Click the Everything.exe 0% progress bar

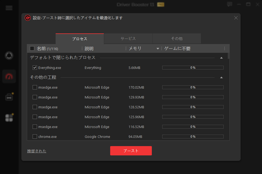193,68
